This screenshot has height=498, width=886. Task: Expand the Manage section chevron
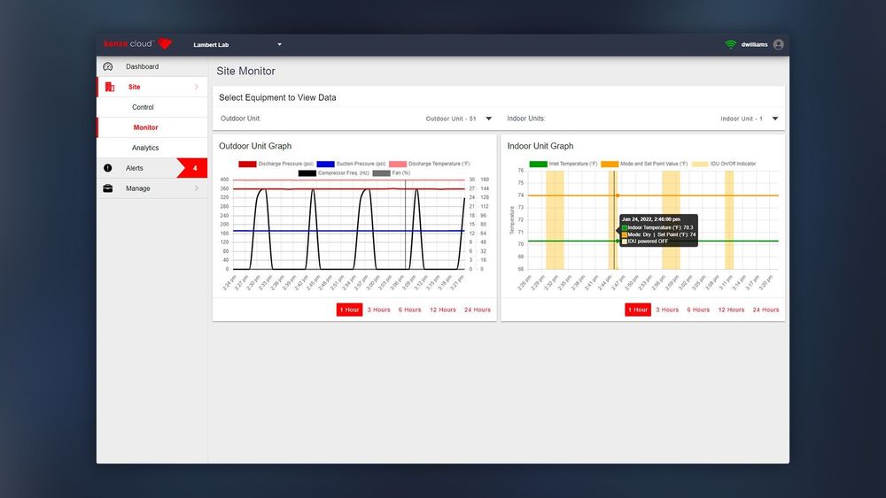point(197,188)
